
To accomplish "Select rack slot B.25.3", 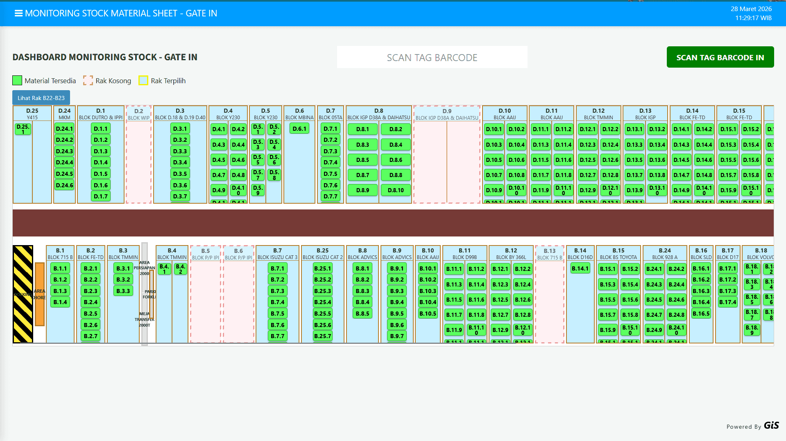I will 322,291.
